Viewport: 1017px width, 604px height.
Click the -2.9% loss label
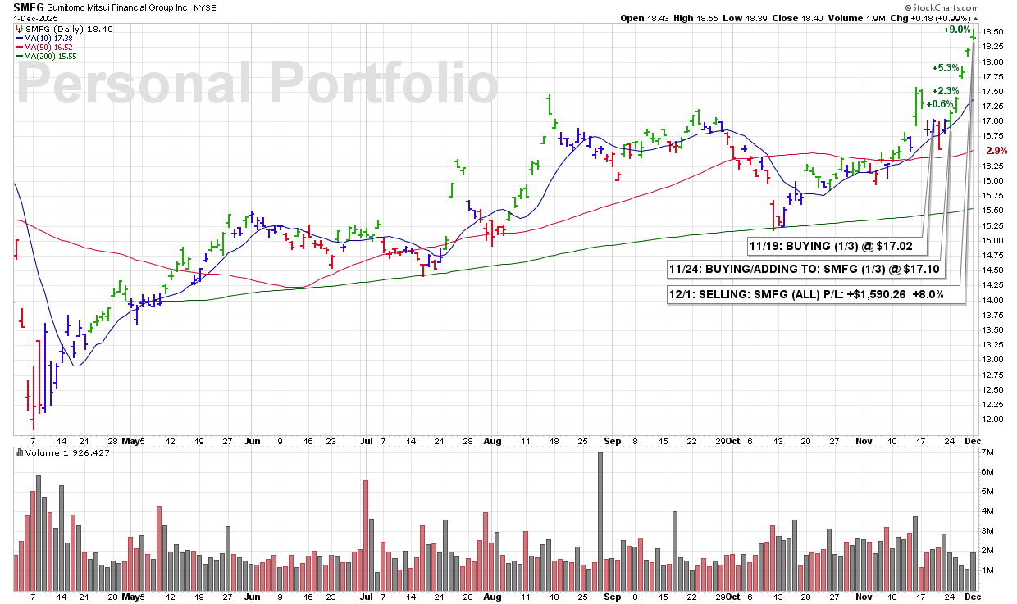click(x=995, y=151)
